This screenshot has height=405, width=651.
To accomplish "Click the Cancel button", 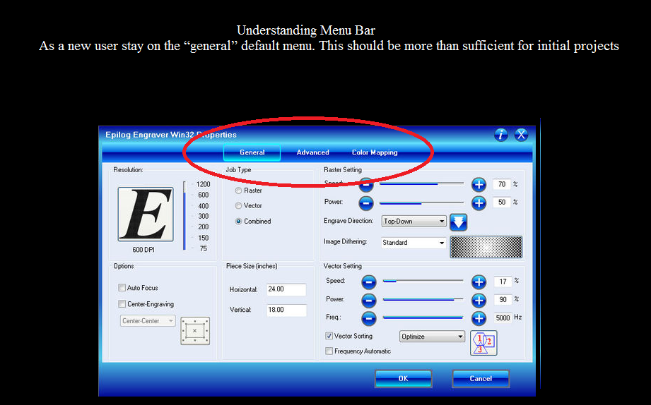I will click(x=481, y=378).
